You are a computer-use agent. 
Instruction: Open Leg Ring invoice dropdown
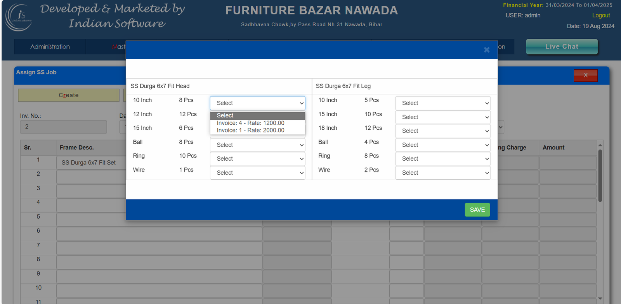tap(443, 159)
